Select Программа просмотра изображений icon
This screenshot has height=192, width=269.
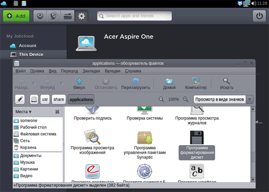(92, 137)
